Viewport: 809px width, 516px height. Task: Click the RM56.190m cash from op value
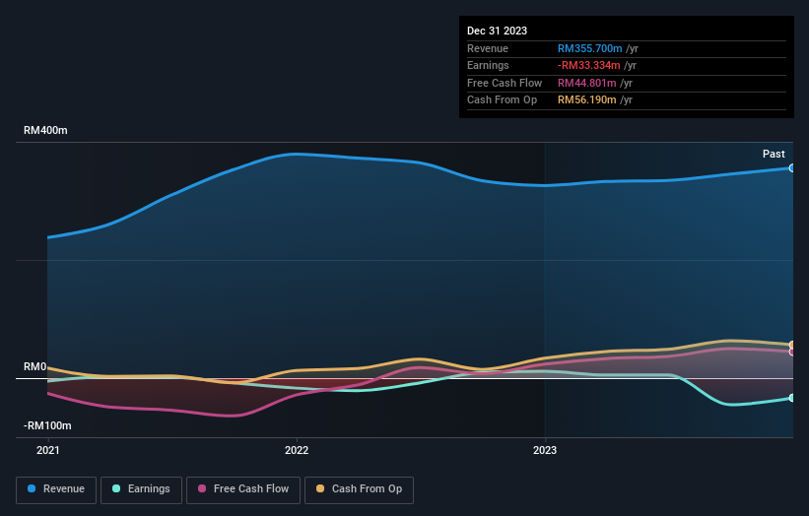click(586, 100)
